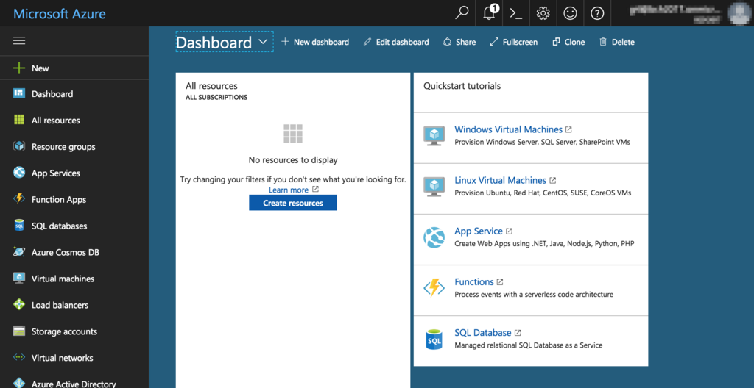Click Edit dashboard in toolbar
754x388 pixels.
coord(396,42)
